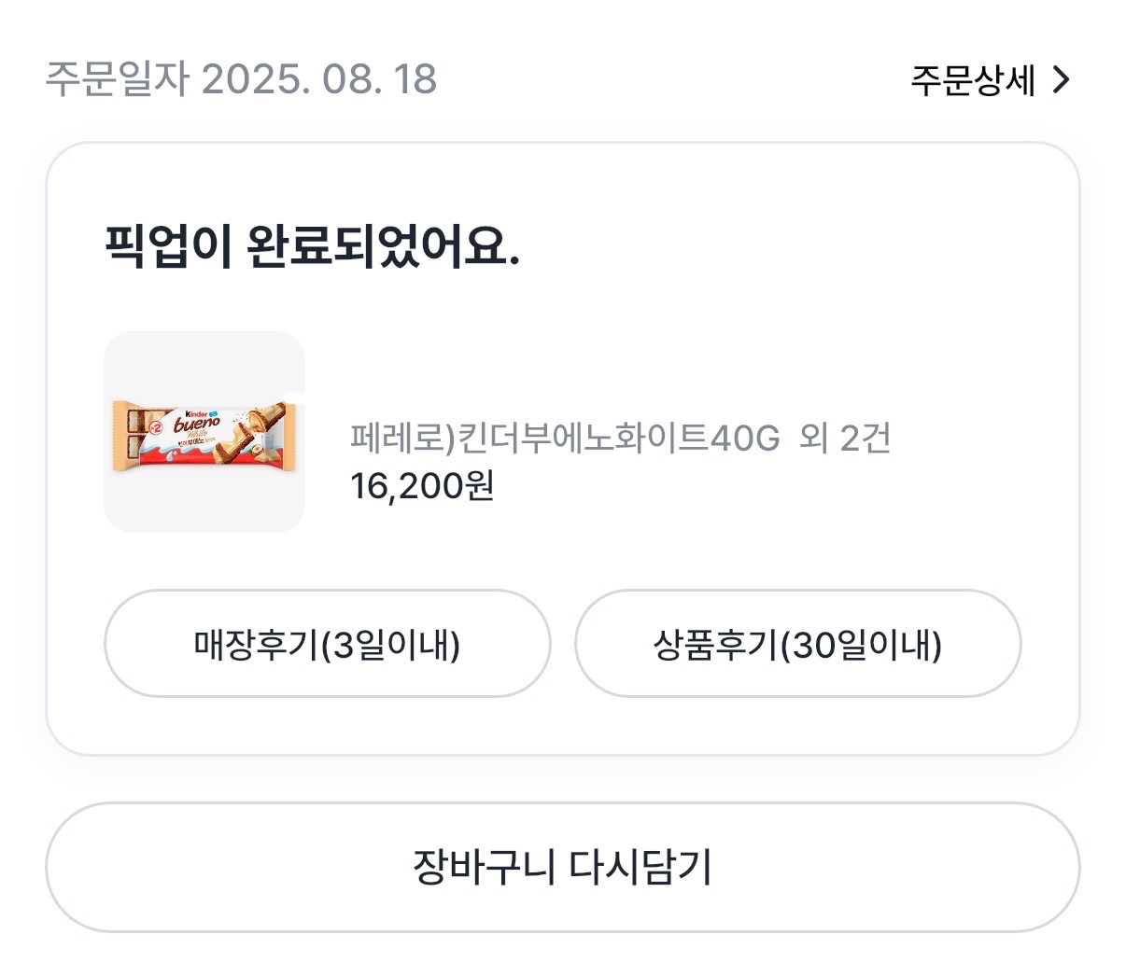Open the 주문상세 order details link
The height and width of the screenshot is (976, 1126).
(x=973, y=81)
